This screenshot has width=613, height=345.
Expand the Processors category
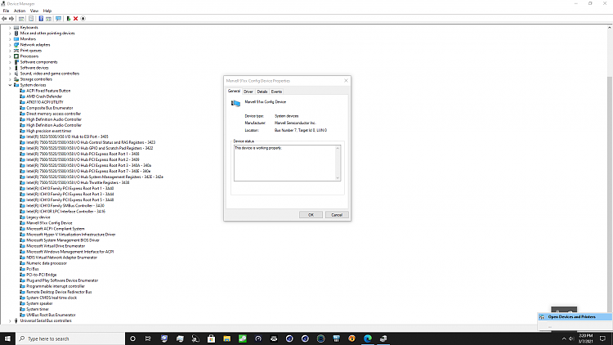[10, 56]
